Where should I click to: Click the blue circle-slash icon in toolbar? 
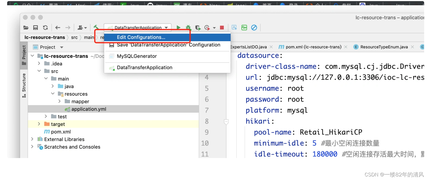click(x=254, y=27)
